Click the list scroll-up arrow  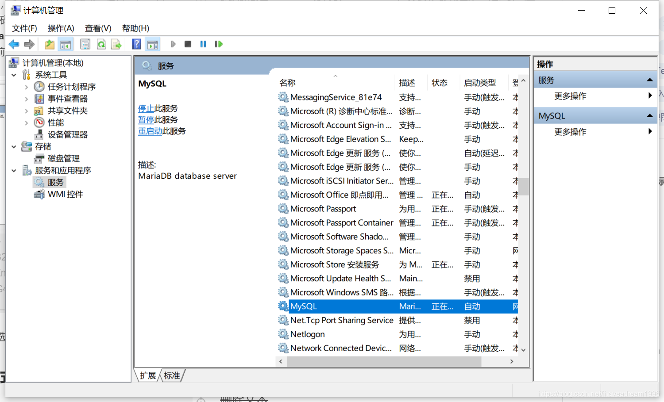point(524,81)
